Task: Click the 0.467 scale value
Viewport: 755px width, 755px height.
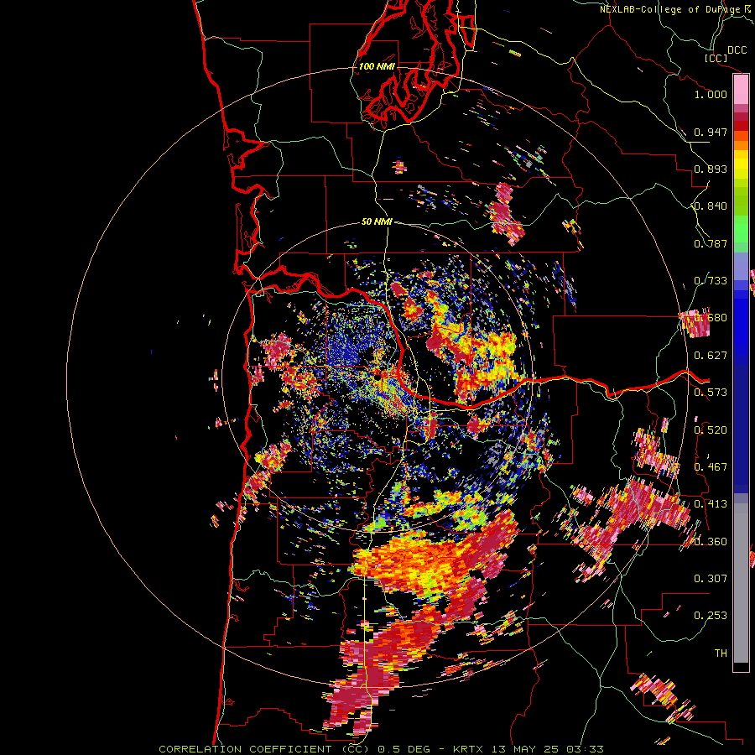Action: click(x=711, y=466)
